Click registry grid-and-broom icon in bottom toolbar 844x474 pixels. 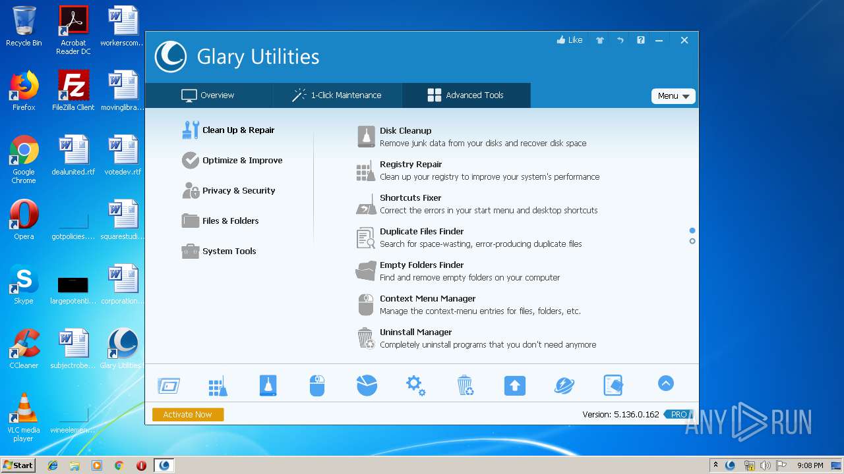[x=218, y=386]
